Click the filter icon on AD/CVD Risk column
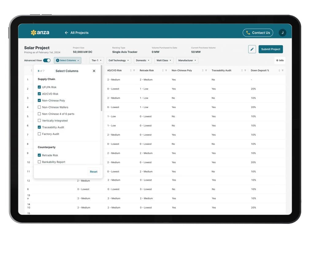 pos(134,71)
